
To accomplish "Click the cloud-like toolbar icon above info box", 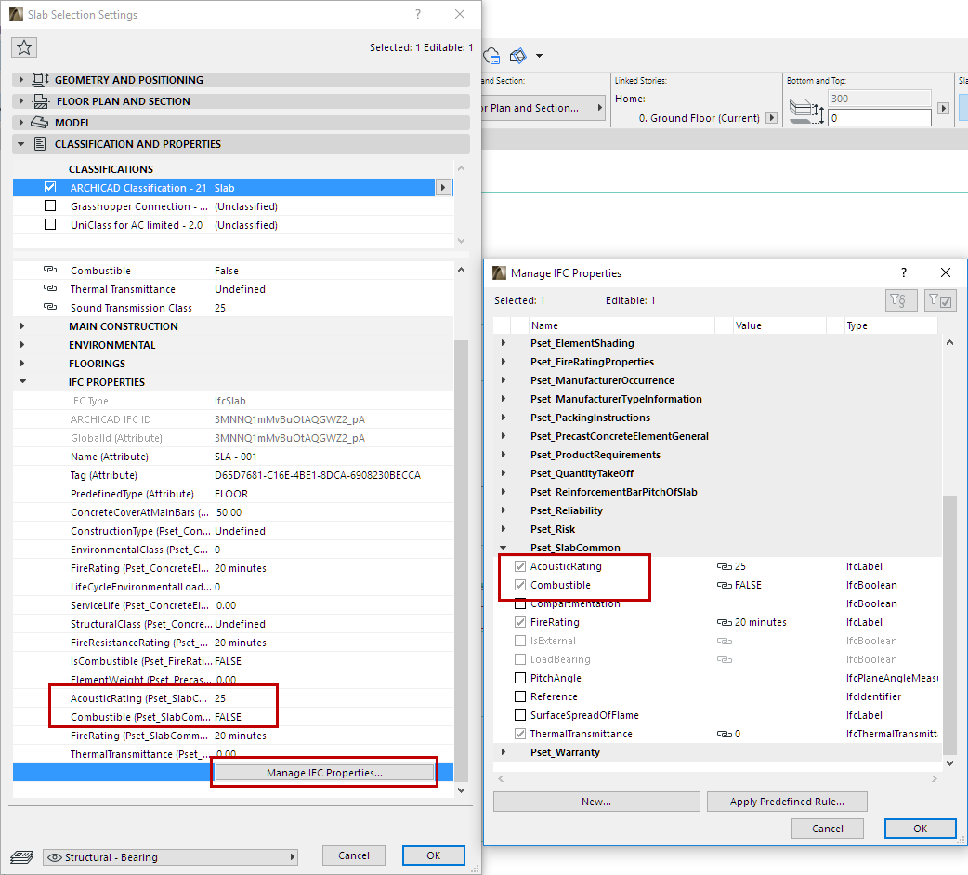I will [x=492, y=56].
